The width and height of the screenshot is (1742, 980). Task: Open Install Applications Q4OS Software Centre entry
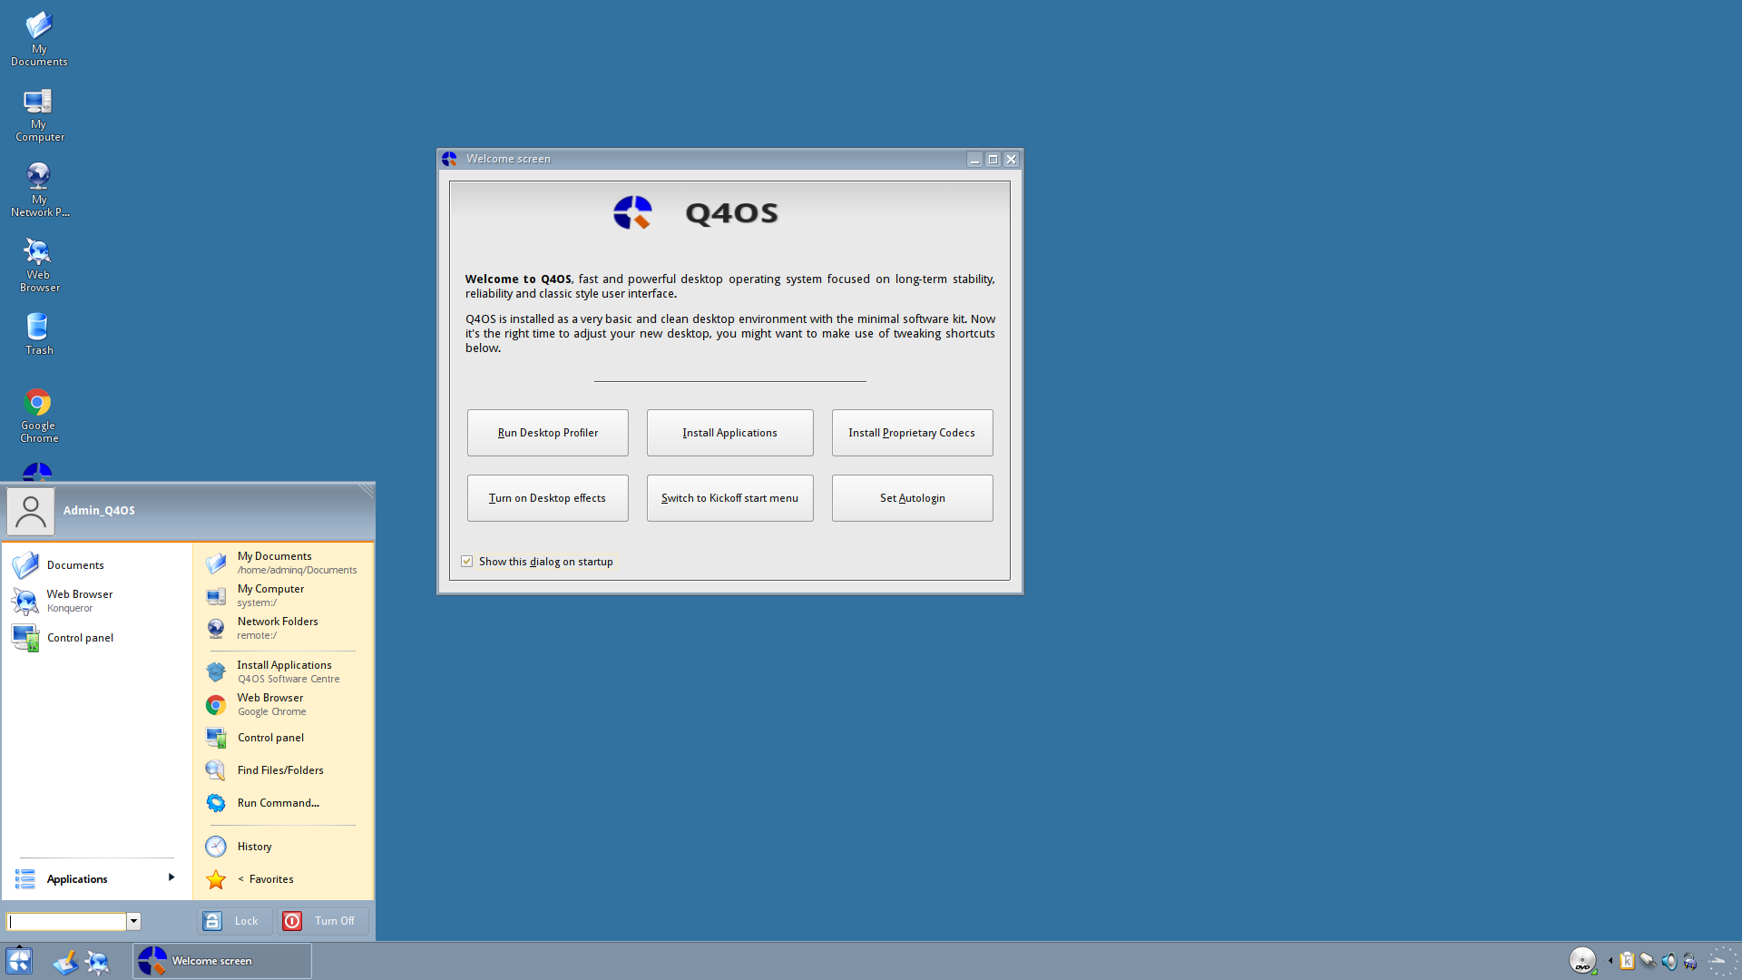point(283,671)
